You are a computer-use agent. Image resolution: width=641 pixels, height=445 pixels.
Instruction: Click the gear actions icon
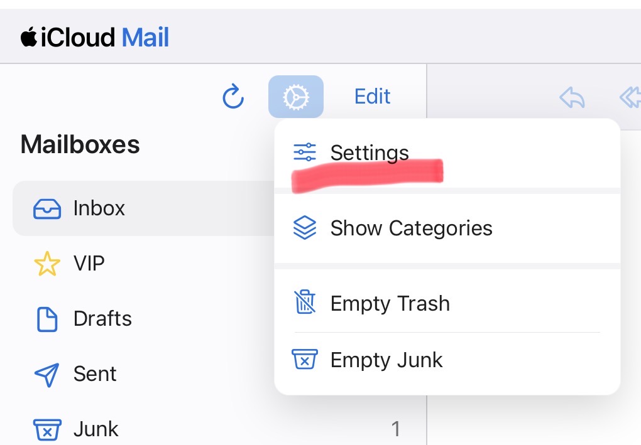[x=296, y=97]
